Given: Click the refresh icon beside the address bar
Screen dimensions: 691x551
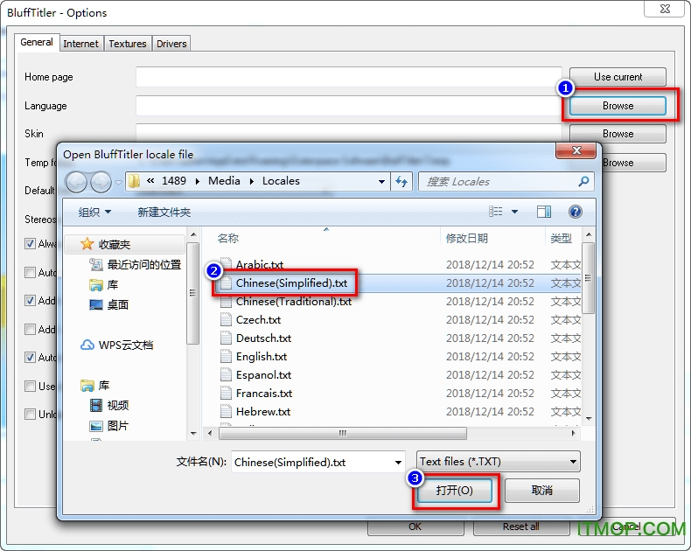Looking at the screenshot, I should pos(401,181).
